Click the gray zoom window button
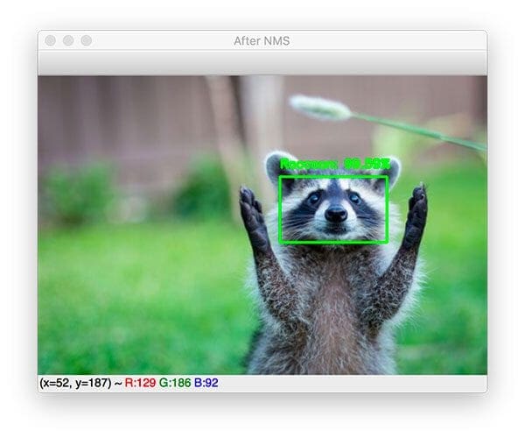525x438 pixels. (86, 41)
